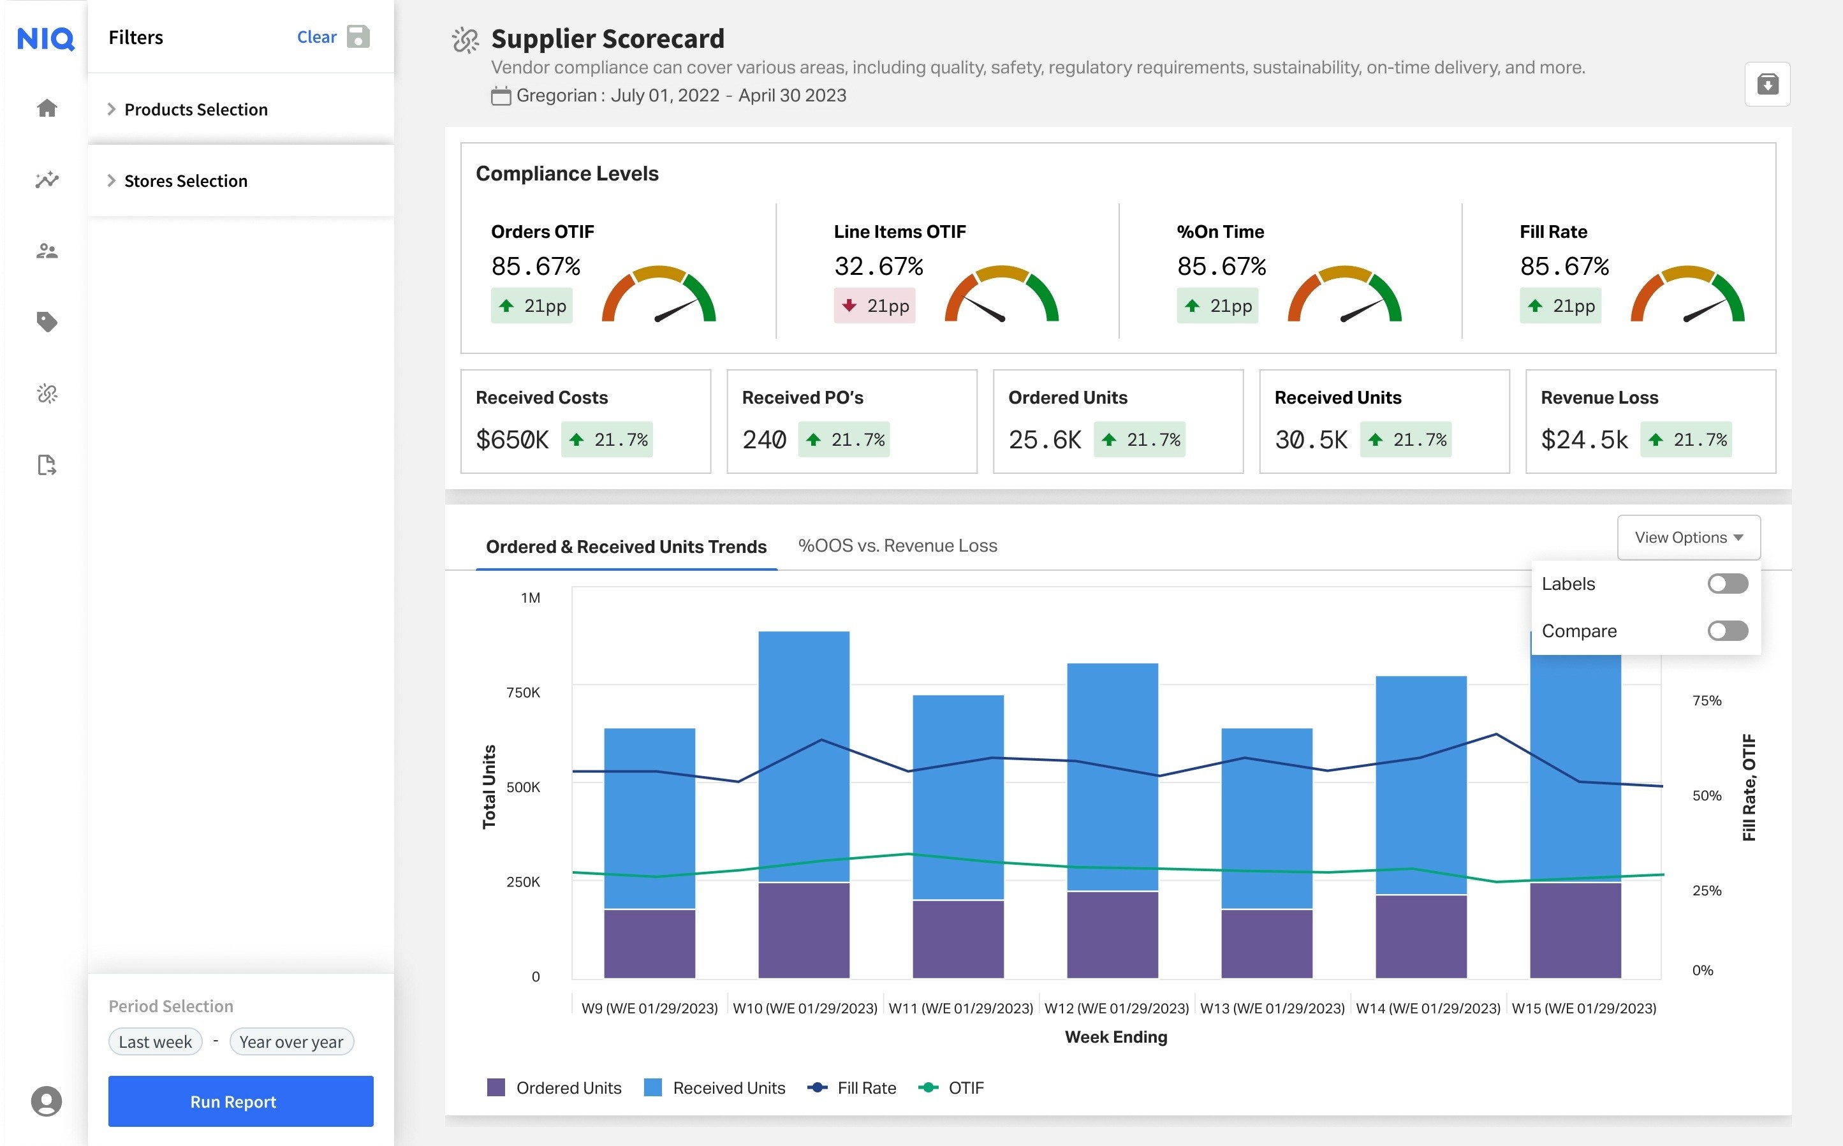
Task: Open the people group sidebar icon
Action: pos(47,251)
